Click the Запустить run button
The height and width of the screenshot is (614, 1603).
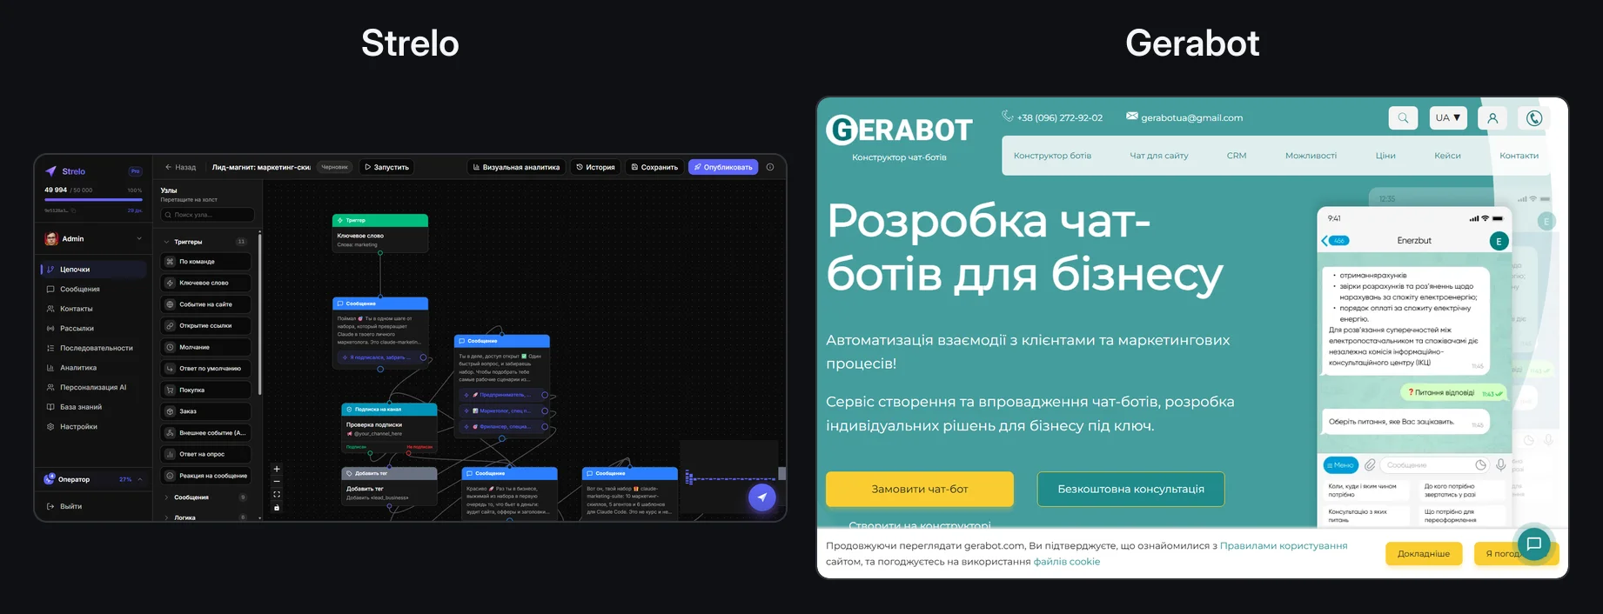(386, 167)
